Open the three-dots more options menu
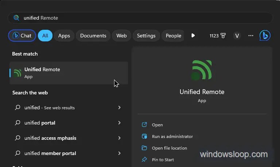 coord(250,36)
